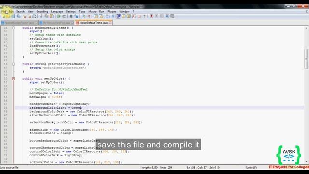The height and width of the screenshot is (174, 309).
Task: Click the Replace toolbar icon
Action: (76, 16)
